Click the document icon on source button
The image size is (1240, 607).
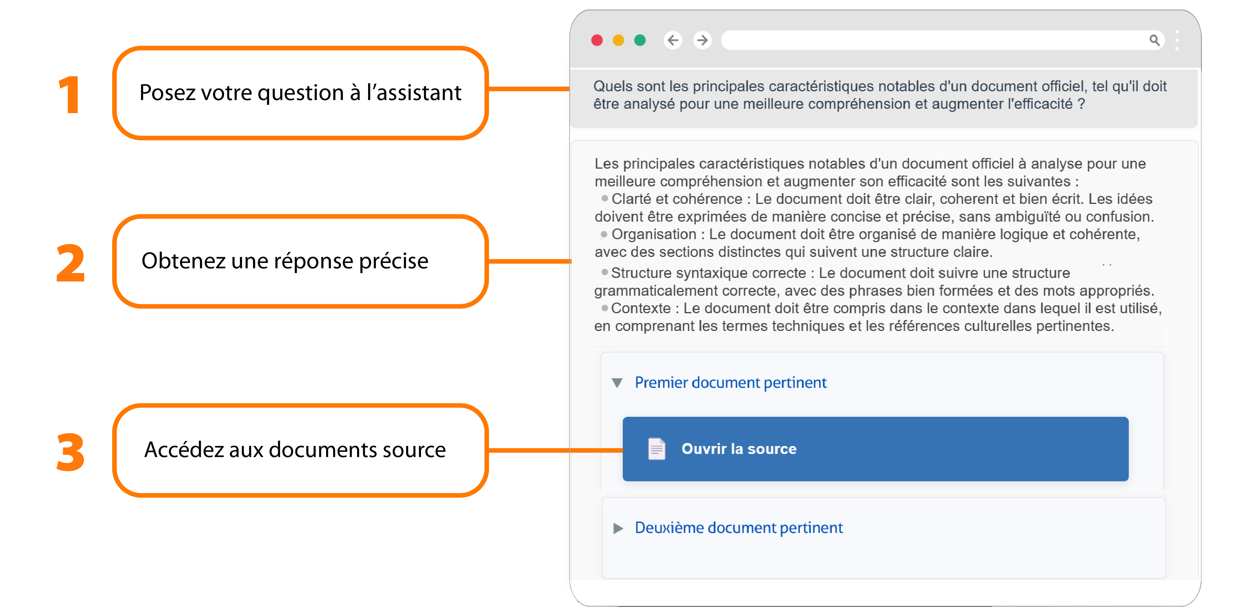(656, 449)
